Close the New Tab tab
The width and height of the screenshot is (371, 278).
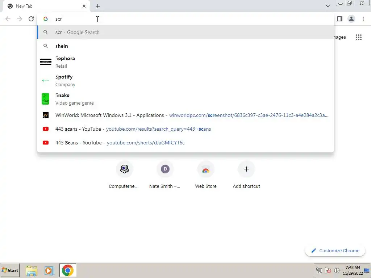(x=84, y=6)
